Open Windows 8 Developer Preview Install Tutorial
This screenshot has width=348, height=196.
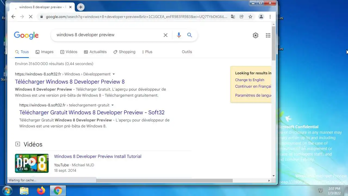[x=98, y=156]
